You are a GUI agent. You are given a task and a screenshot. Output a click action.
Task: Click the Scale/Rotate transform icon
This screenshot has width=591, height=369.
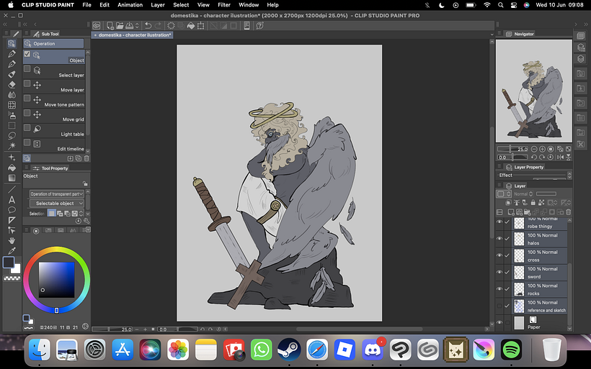click(201, 26)
